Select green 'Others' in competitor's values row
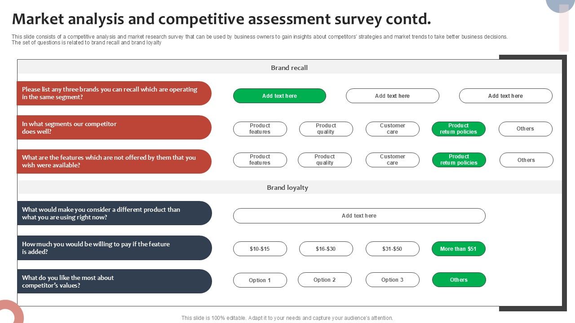575x323 pixels. (x=459, y=279)
